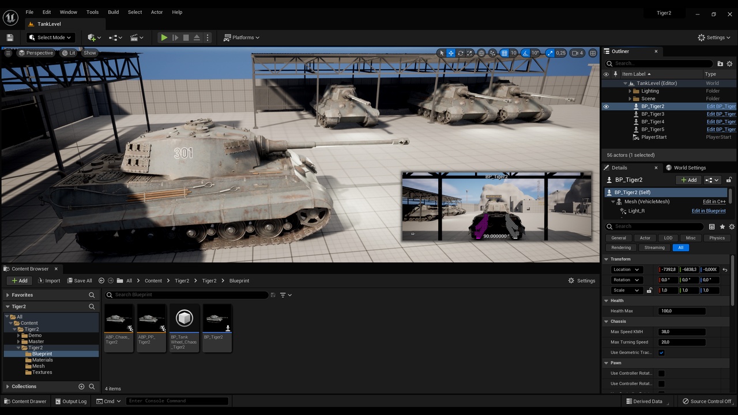Open the quick add content dropdown
Screen dimensions: 738x415
point(94,37)
